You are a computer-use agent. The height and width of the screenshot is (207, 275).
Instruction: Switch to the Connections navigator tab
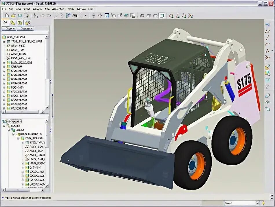coord(27,23)
